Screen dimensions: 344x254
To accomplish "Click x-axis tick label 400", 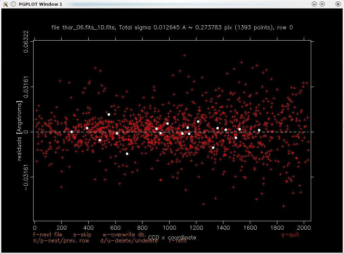I will (x=88, y=228).
